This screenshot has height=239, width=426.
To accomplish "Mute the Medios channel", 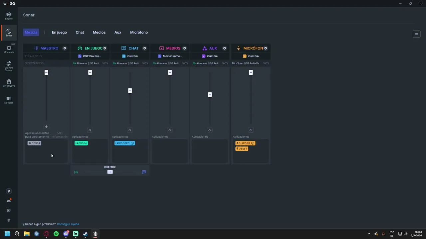I will [170, 130].
